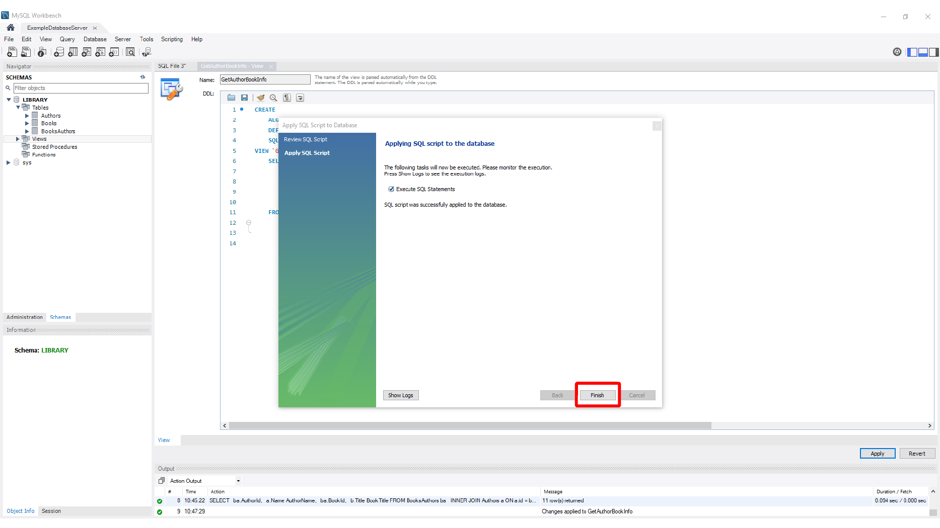940x528 pixels.
Task: Switch to the Session tab
Action: (x=51, y=511)
